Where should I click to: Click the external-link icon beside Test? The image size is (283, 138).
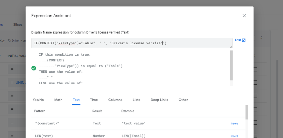[x=244, y=40]
